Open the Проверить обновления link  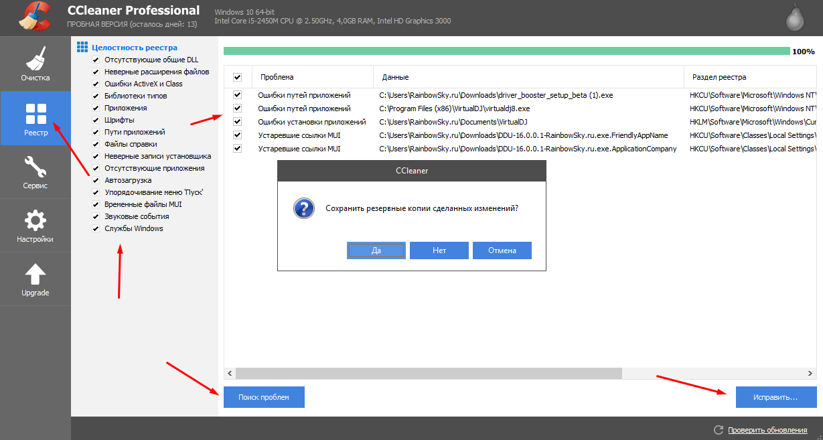(767, 430)
